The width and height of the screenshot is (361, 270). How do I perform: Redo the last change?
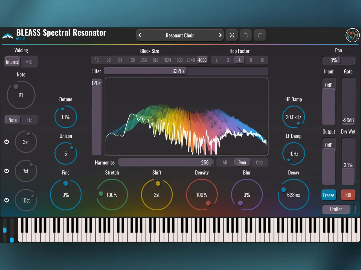tap(260, 35)
